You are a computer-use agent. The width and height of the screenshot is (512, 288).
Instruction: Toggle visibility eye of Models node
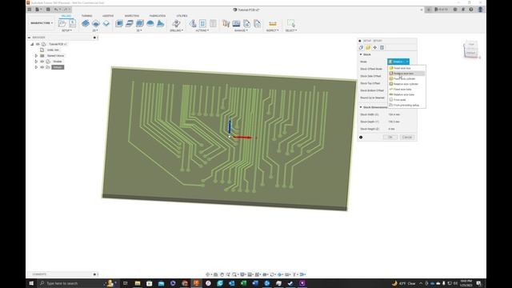point(42,62)
